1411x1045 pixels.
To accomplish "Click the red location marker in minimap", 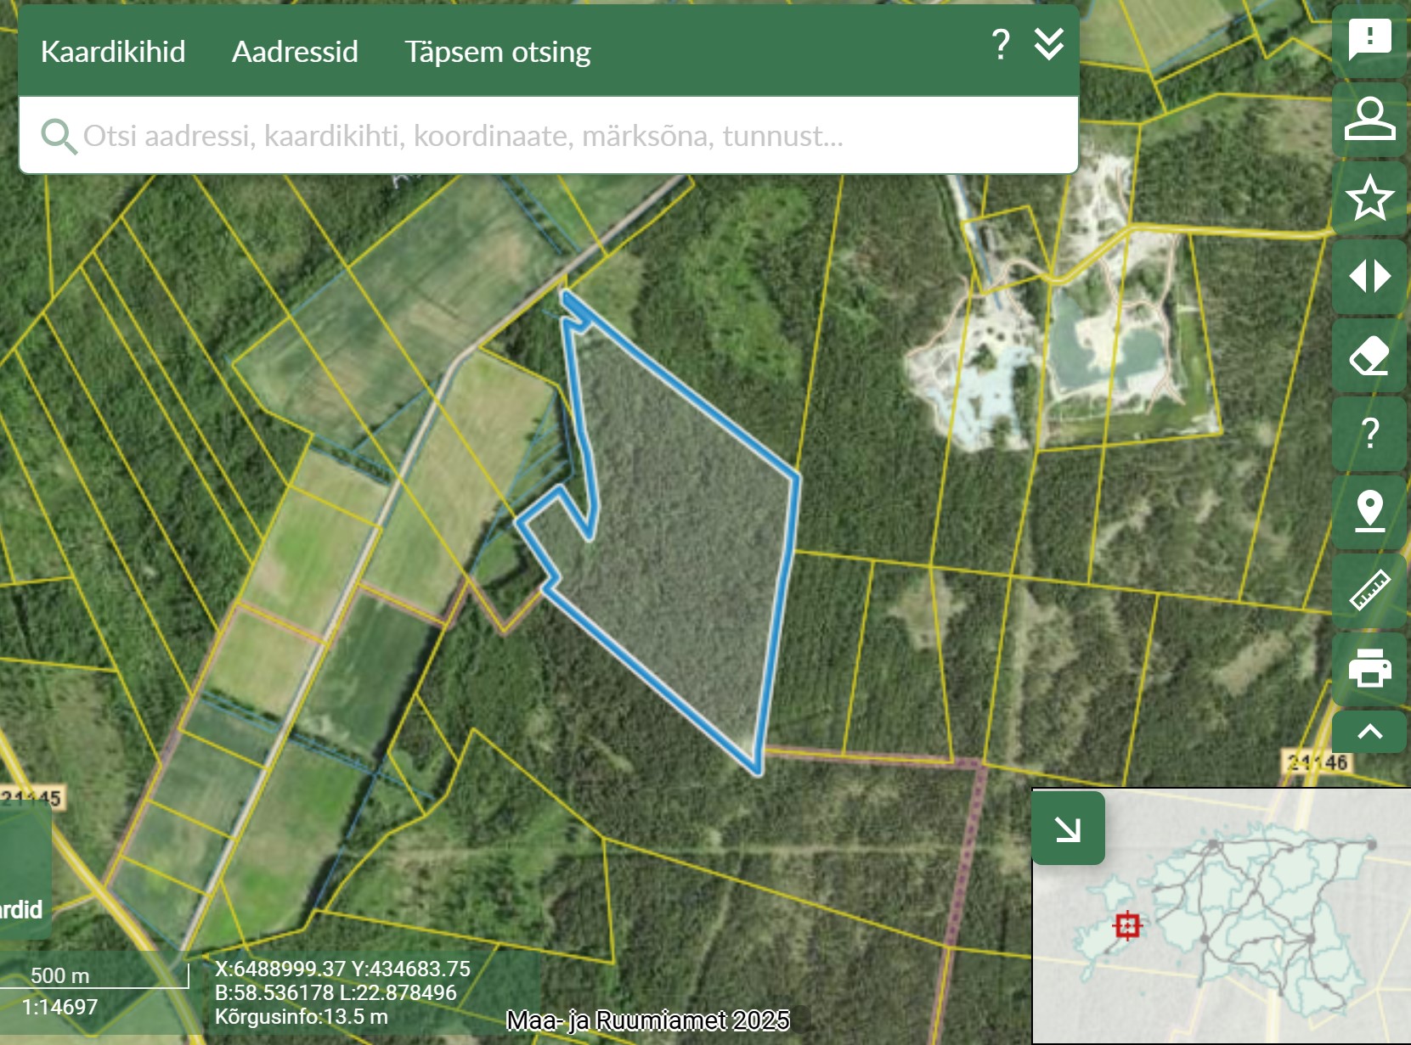I will (x=1127, y=925).
